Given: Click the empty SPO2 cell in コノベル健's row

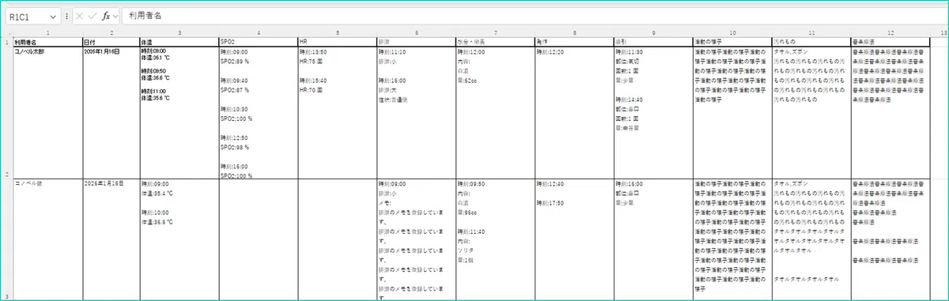Looking at the screenshot, I should click(259, 239).
